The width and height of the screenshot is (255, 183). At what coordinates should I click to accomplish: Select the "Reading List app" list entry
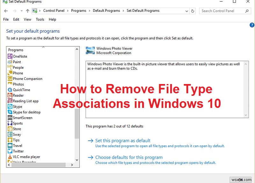tap(26, 101)
